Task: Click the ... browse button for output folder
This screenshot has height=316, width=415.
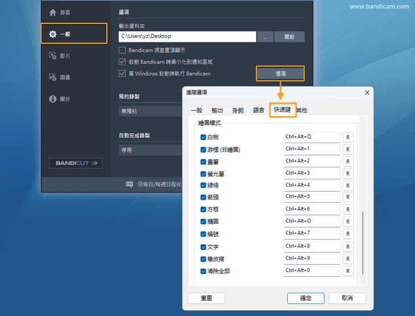Action: click(265, 37)
